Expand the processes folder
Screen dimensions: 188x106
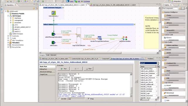click(11, 23)
